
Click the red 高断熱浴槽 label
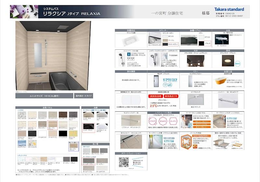(155, 96)
